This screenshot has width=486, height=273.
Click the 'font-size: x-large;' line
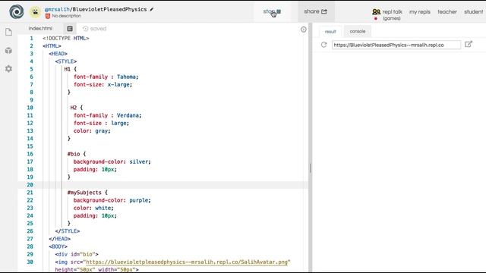point(103,84)
